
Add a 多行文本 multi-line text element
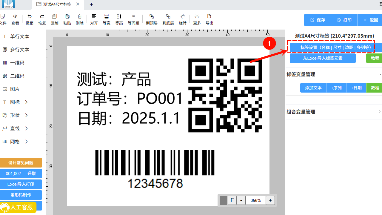tap(16, 50)
